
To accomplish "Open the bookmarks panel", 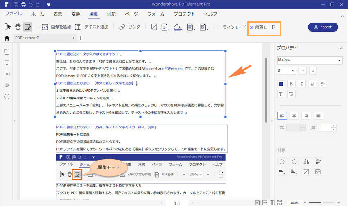I will click(7, 63).
